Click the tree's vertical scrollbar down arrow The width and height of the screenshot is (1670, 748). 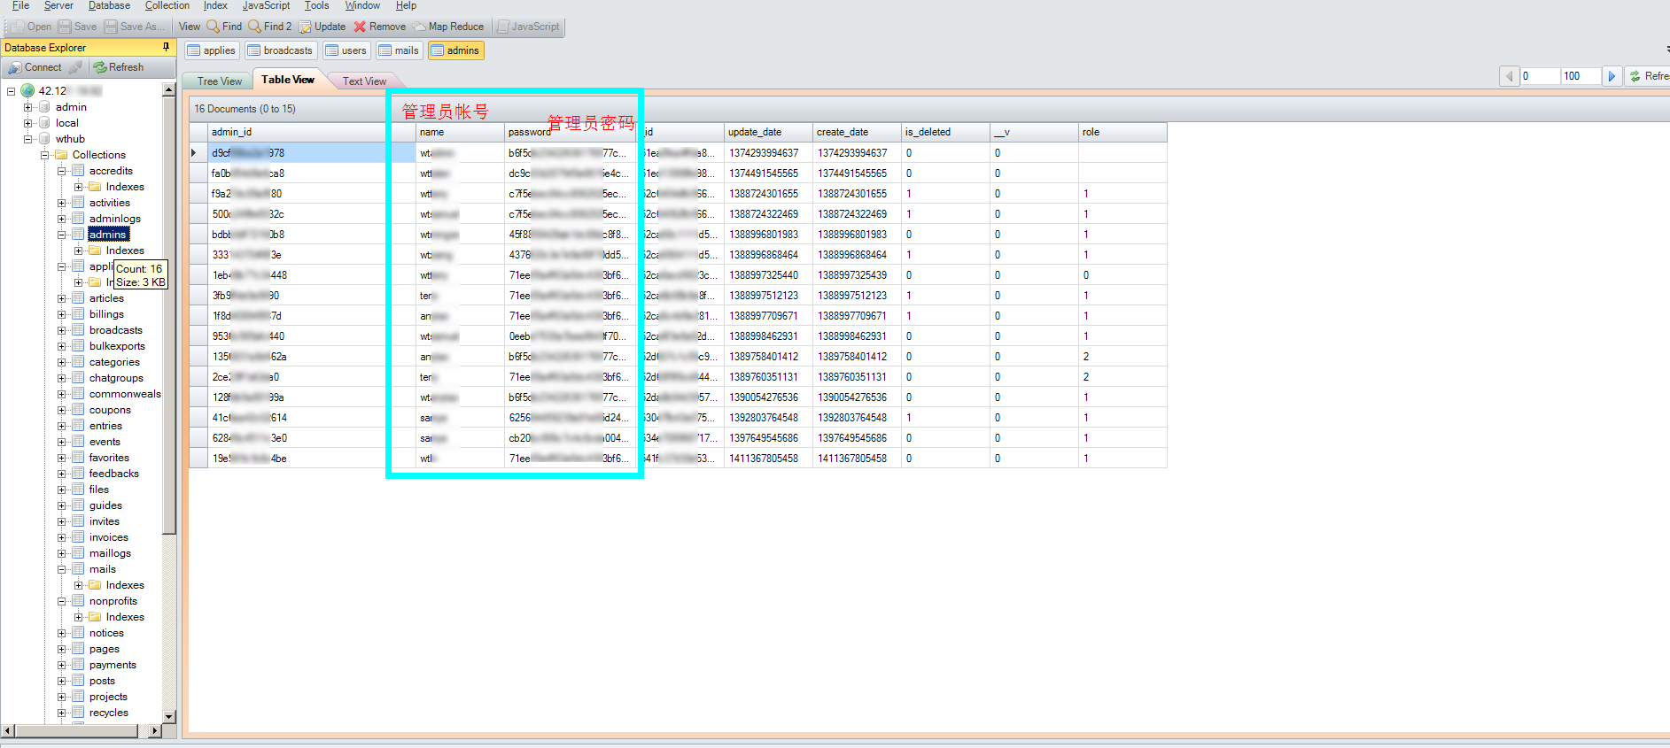pos(168,715)
